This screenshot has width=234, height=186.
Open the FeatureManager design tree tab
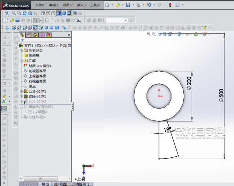[x=22, y=35]
